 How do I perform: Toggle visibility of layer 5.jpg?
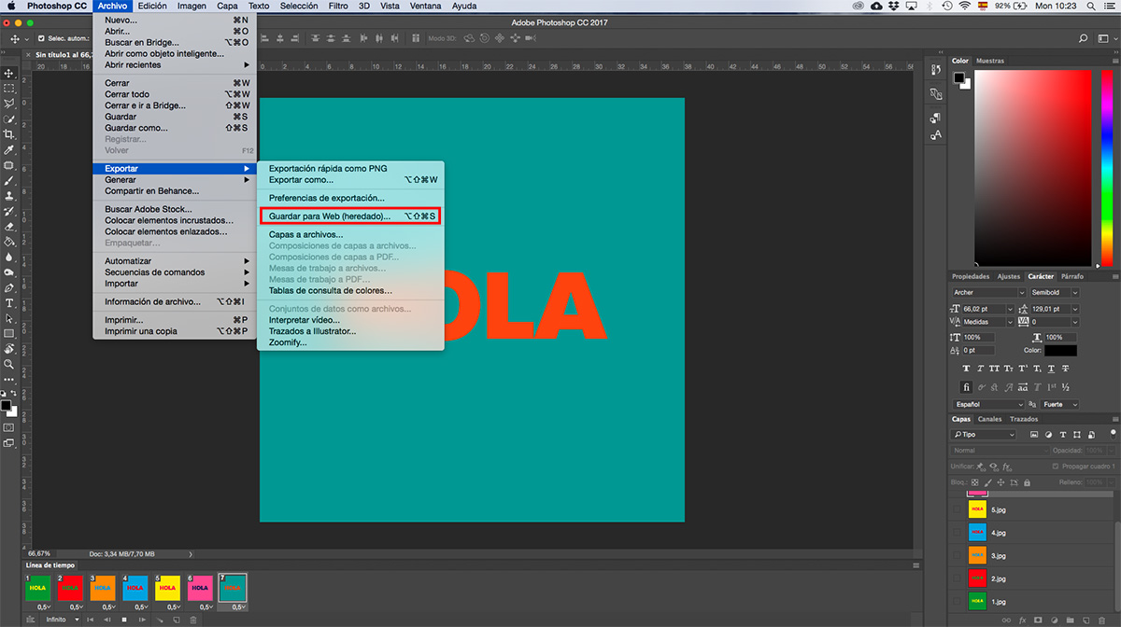point(956,510)
